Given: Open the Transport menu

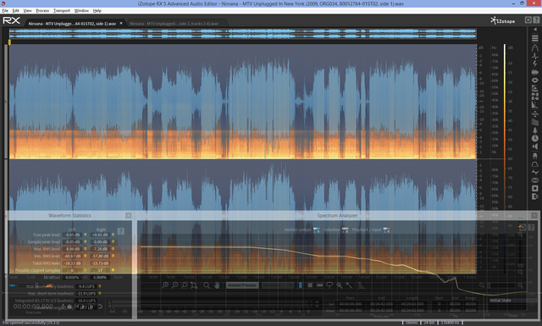Looking at the screenshot, I should tap(62, 11).
